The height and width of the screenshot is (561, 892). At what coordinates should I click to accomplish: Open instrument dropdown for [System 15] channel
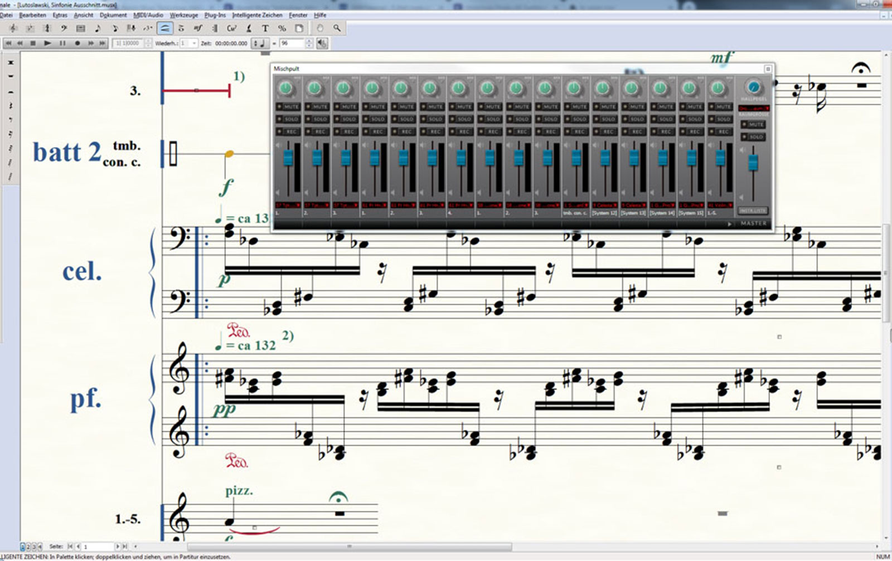click(x=691, y=205)
